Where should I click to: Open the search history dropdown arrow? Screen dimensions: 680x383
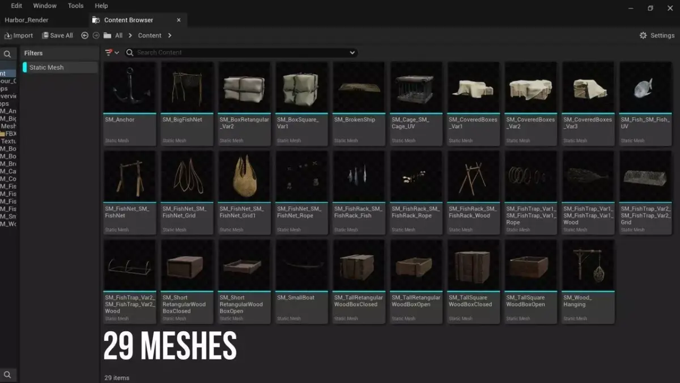point(352,53)
